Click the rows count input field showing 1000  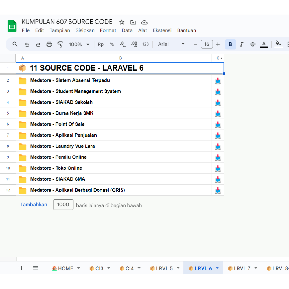coord(63,205)
